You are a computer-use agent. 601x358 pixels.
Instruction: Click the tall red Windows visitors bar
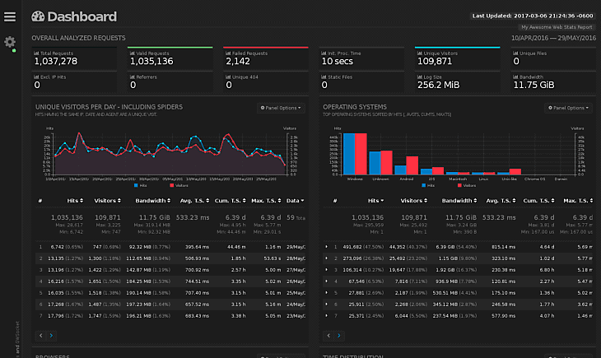pos(361,154)
